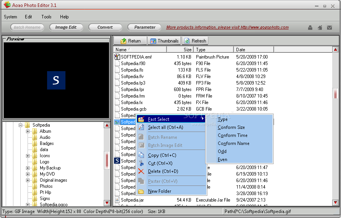Click the Refresh button
Viewport: 341px width, 218px height.
pos(195,41)
